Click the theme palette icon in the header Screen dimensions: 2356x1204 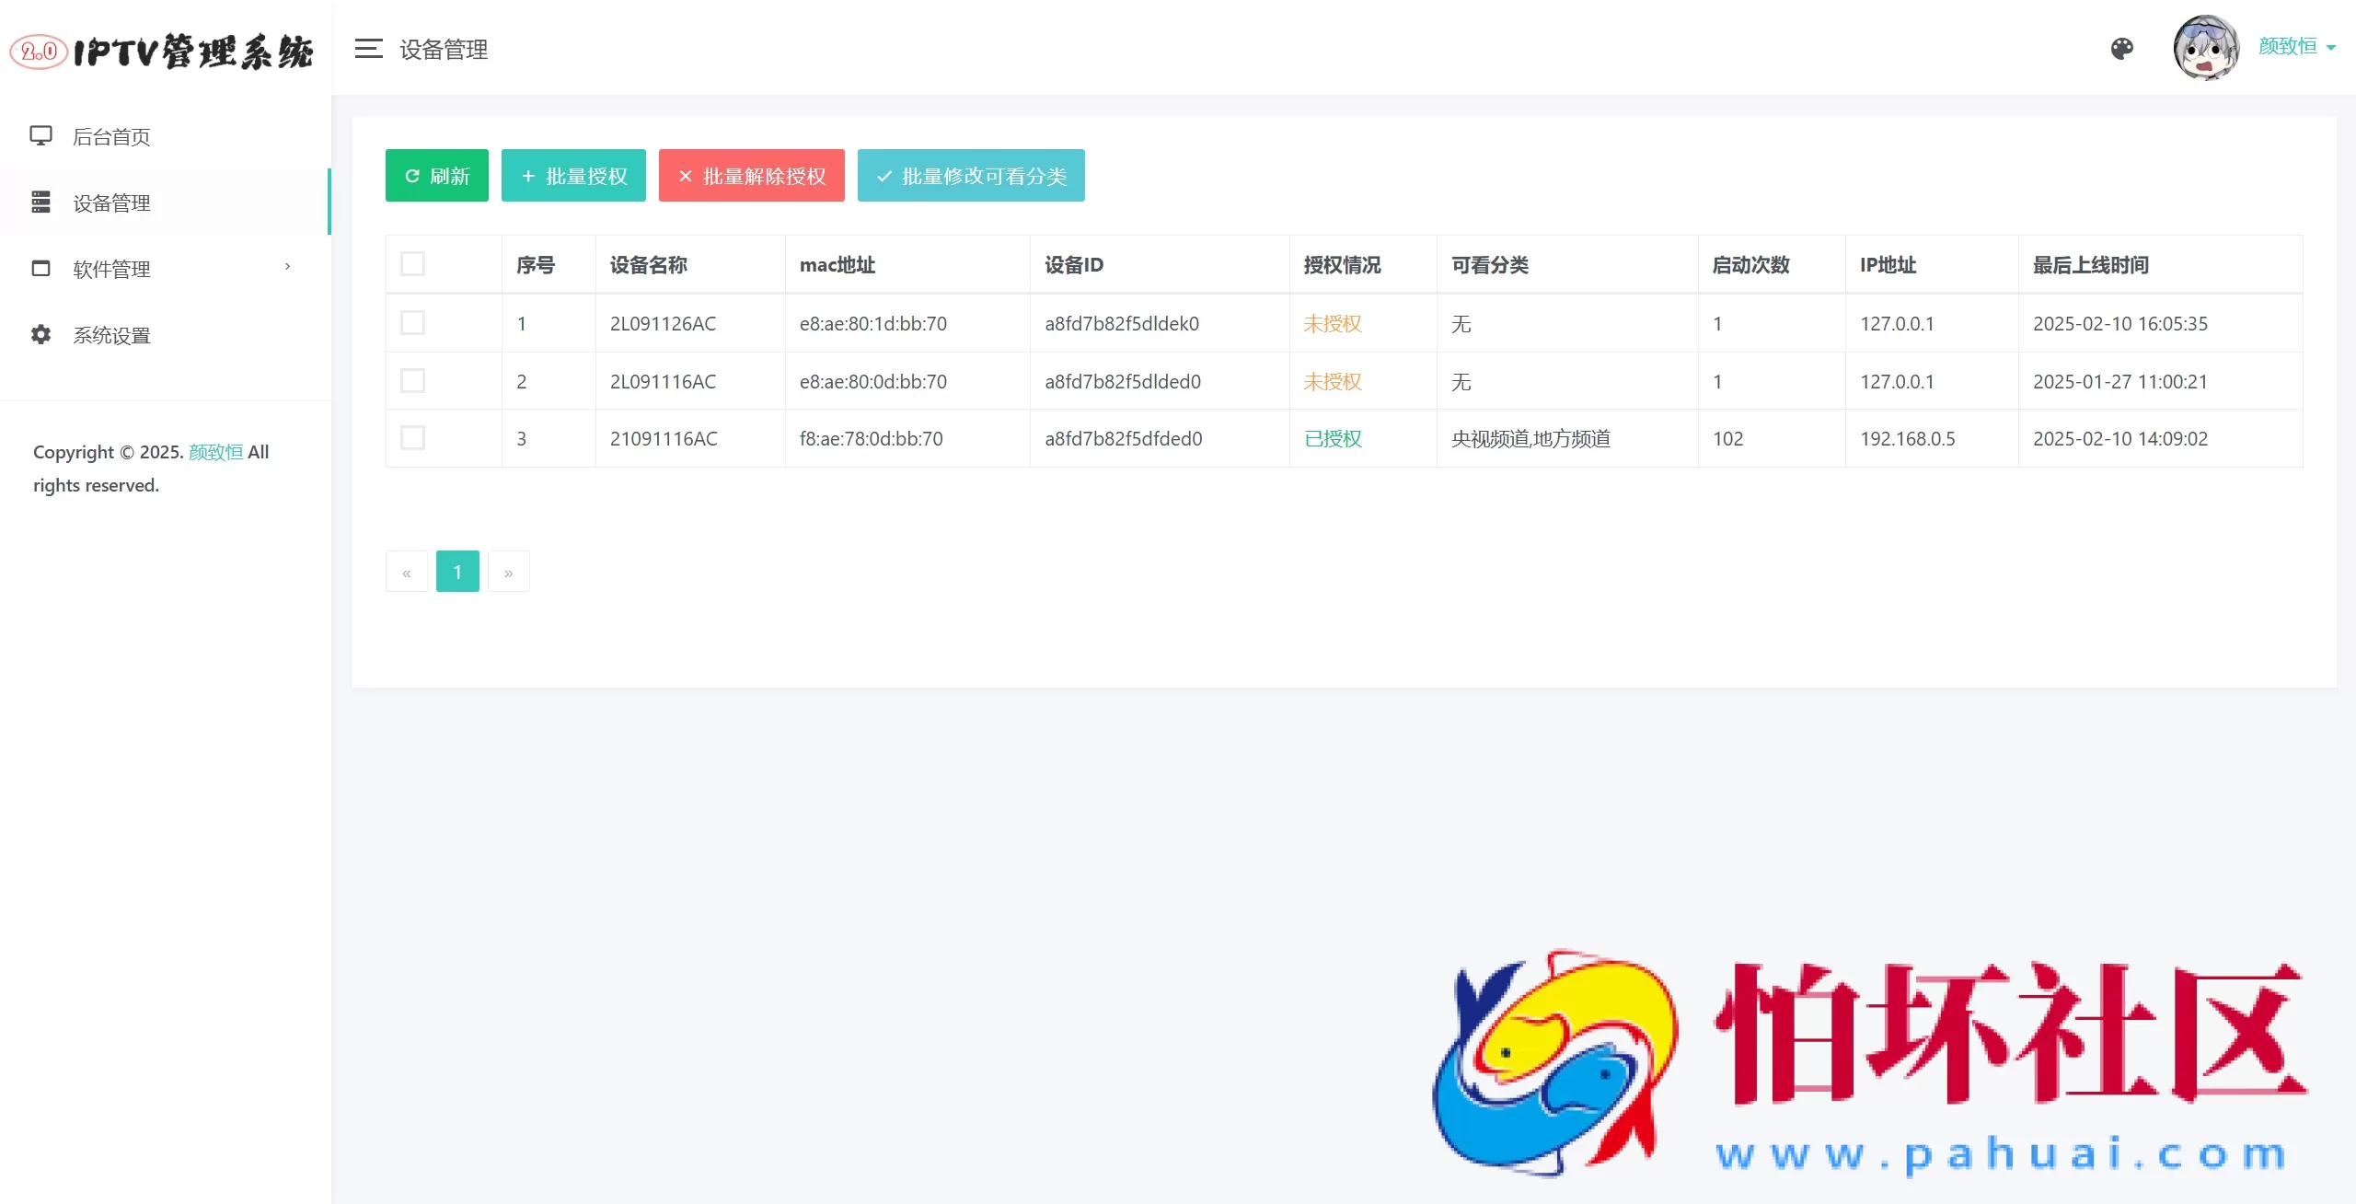click(x=2121, y=48)
